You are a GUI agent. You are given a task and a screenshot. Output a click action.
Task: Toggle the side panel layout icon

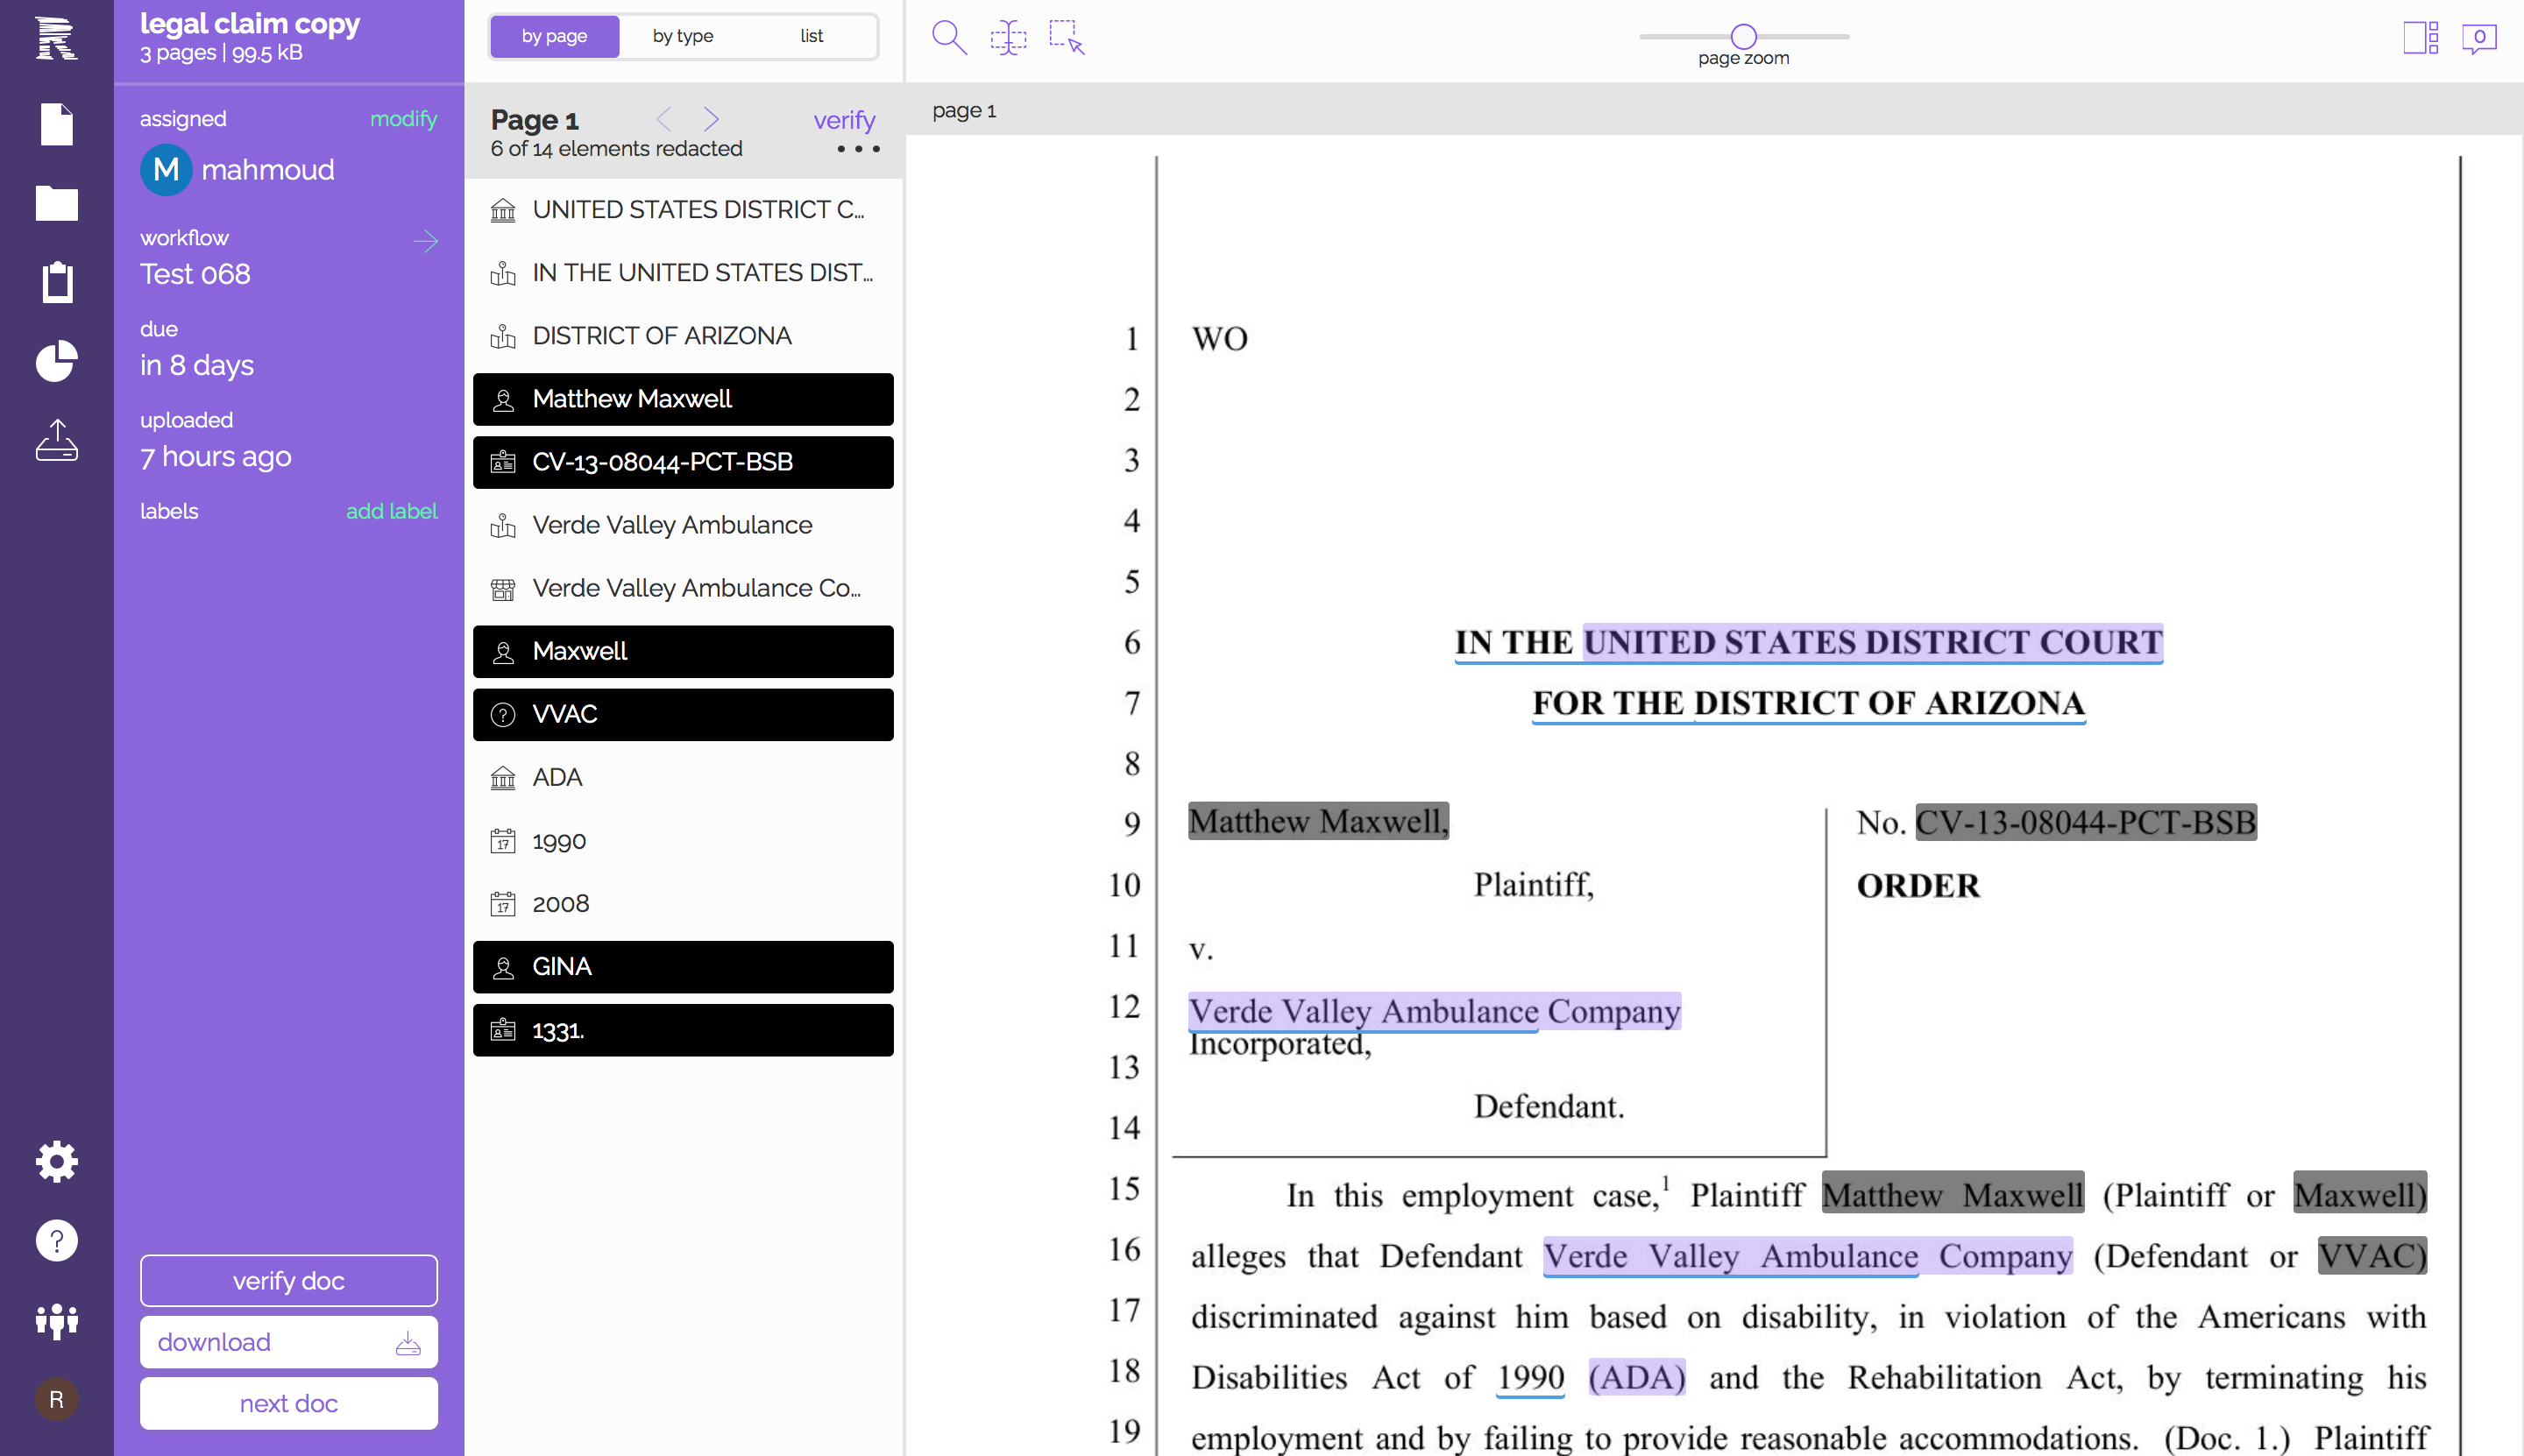click(2420, 38)
